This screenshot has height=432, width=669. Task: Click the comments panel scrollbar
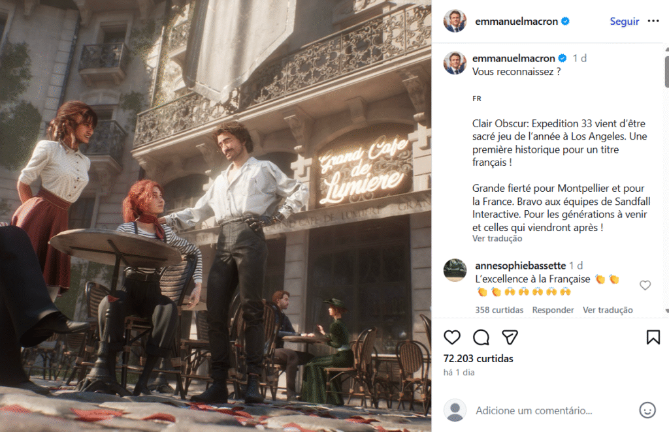pyautogui.click(x=666, y=181)
